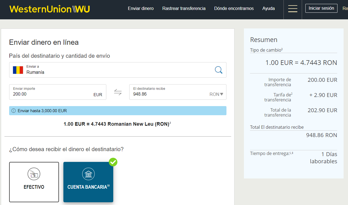
Task: Click the Enviar importe amount field
Action: pos(58,92)
